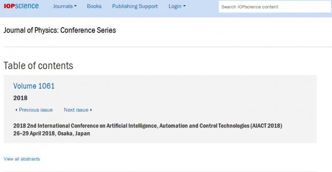Click the caret arrow next to Login
Screen dimensions: 332x172
coord(184,6)
